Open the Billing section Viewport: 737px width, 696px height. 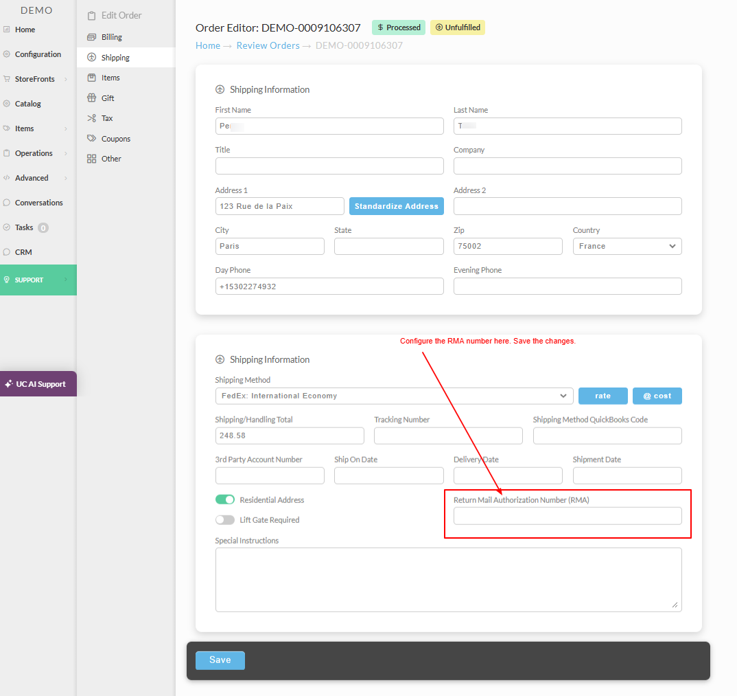(126, 36)
